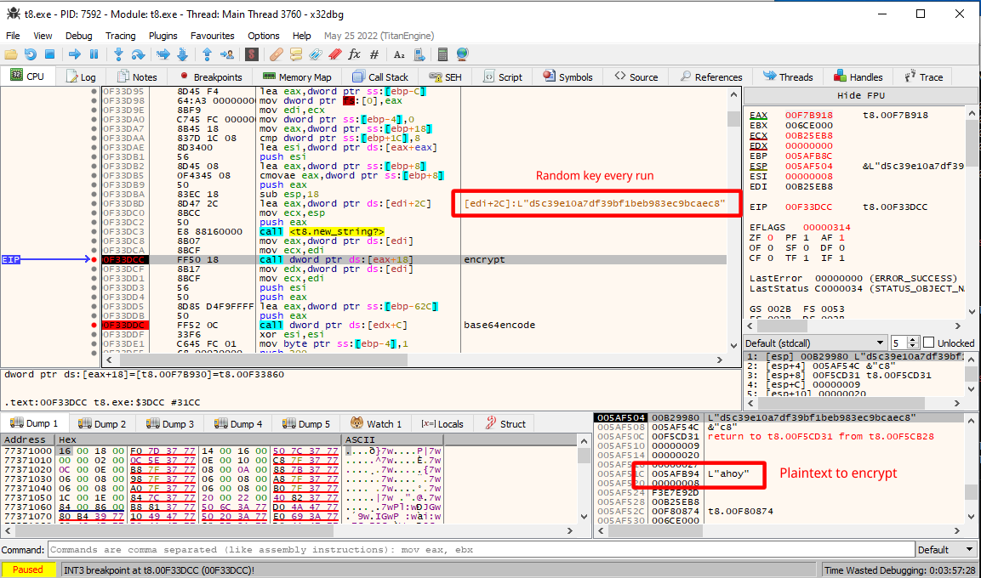Toggle the Unlocked checkbox
981x578 pixels.
tap(928, 343)
